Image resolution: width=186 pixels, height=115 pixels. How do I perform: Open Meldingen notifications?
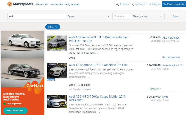pyautogui.click(x=140, y=4)
